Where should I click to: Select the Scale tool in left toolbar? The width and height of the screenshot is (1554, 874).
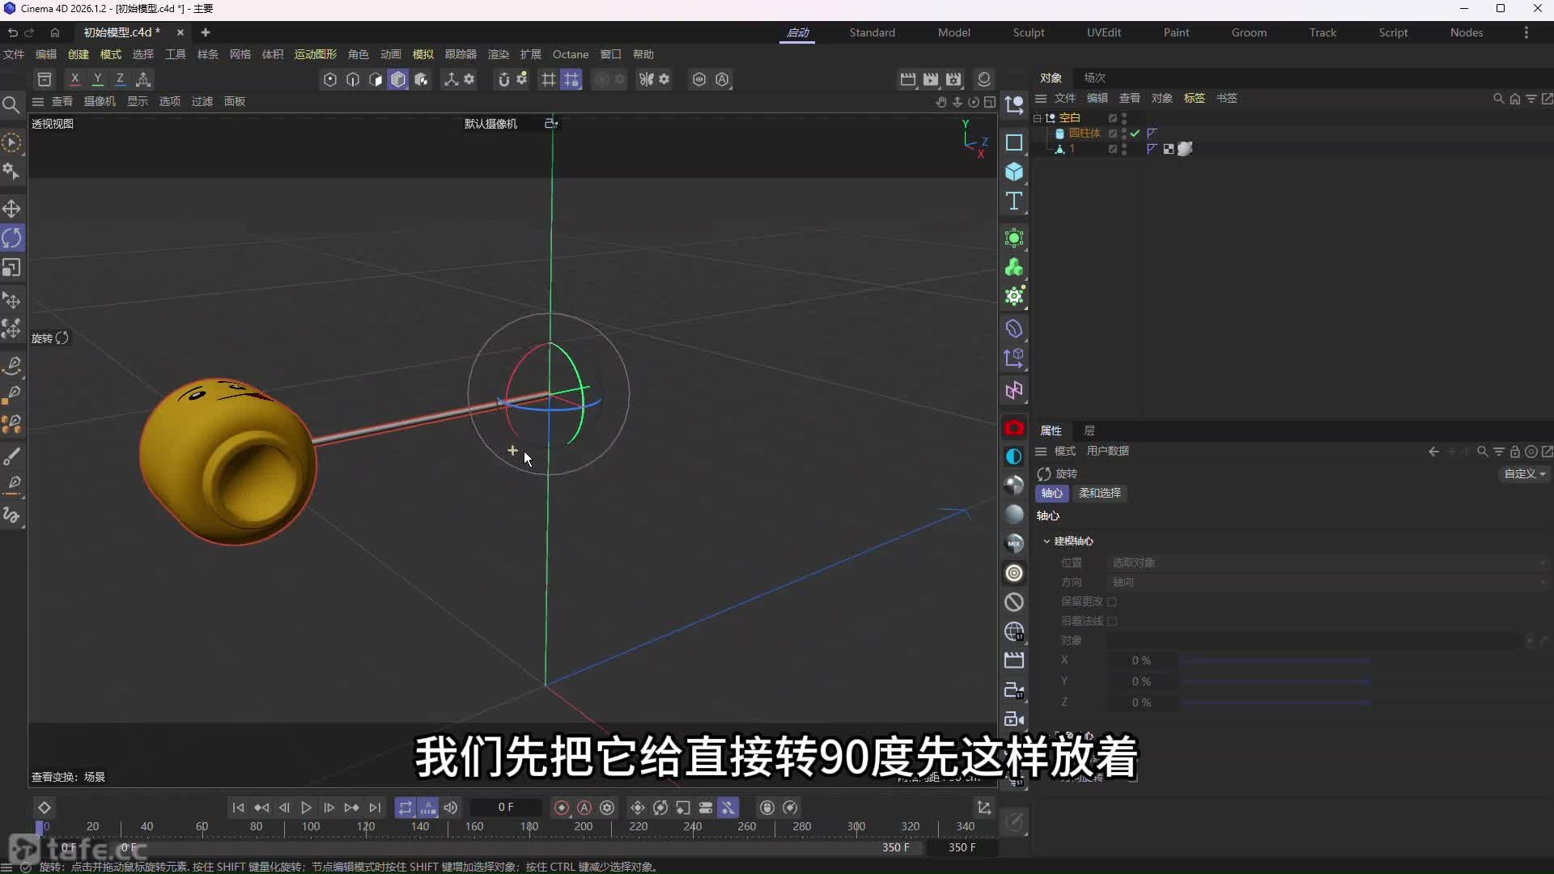click(x=11, y=268)
